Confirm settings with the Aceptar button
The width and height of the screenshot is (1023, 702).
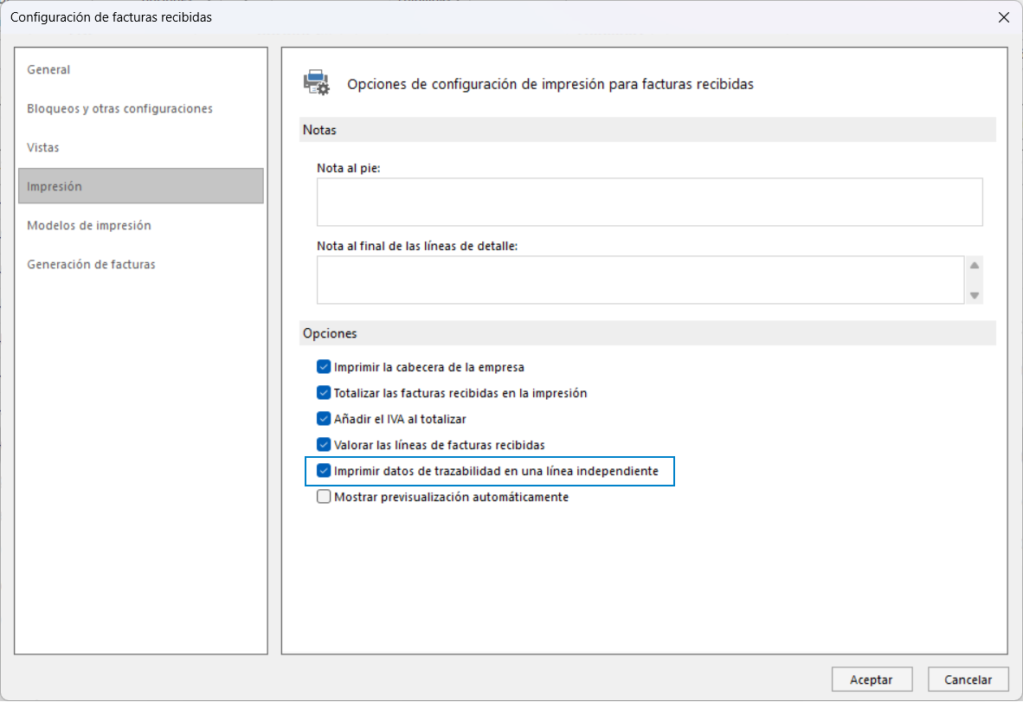click(872, 679)
